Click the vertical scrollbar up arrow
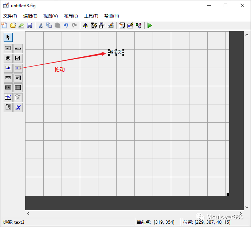The height and width of the screenshot is (227, 251). pos(247,35)
